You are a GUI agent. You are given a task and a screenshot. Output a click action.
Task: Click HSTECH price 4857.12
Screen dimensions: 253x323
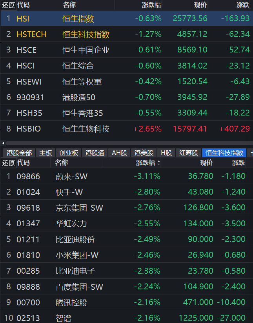(x=192, y=34)
